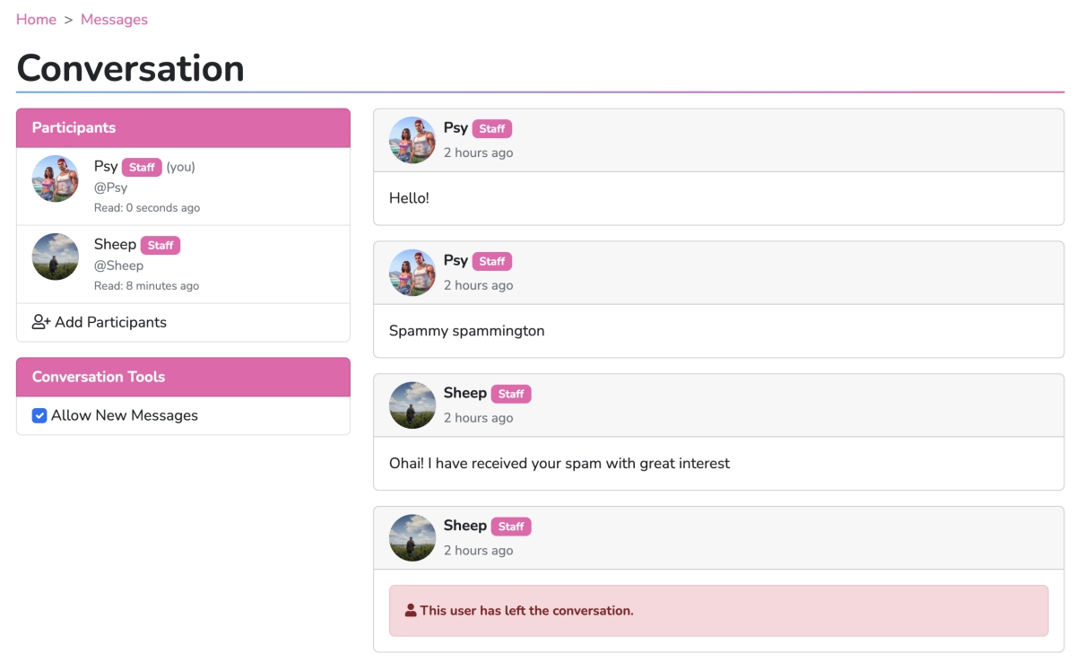Screen dimensions: 1076x662
Task: Click Sheep's avatar in Participants panel
Action: tap(56, 257)
